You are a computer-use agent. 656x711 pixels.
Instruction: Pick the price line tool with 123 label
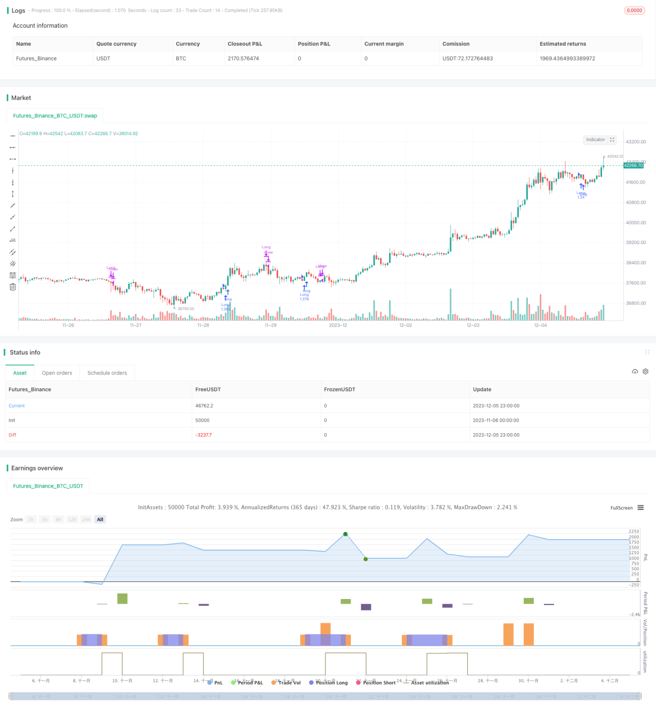coord(13,241)
